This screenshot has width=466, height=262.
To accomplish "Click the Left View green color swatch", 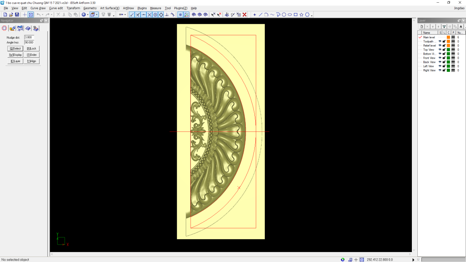I will [x=448, y=66].
